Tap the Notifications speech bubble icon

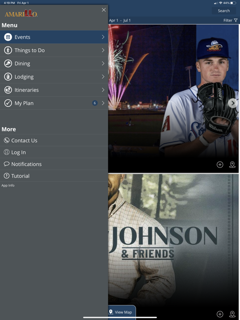[7, 164]
